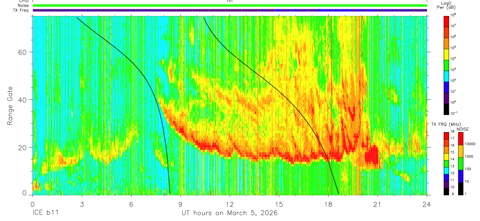Pick the blue band of Lag0 power colorbar
This screenshot has height=221, width=480.
tap(446, 87)
